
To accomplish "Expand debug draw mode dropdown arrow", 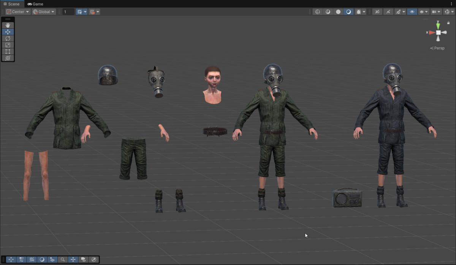I will click(364, 12).
